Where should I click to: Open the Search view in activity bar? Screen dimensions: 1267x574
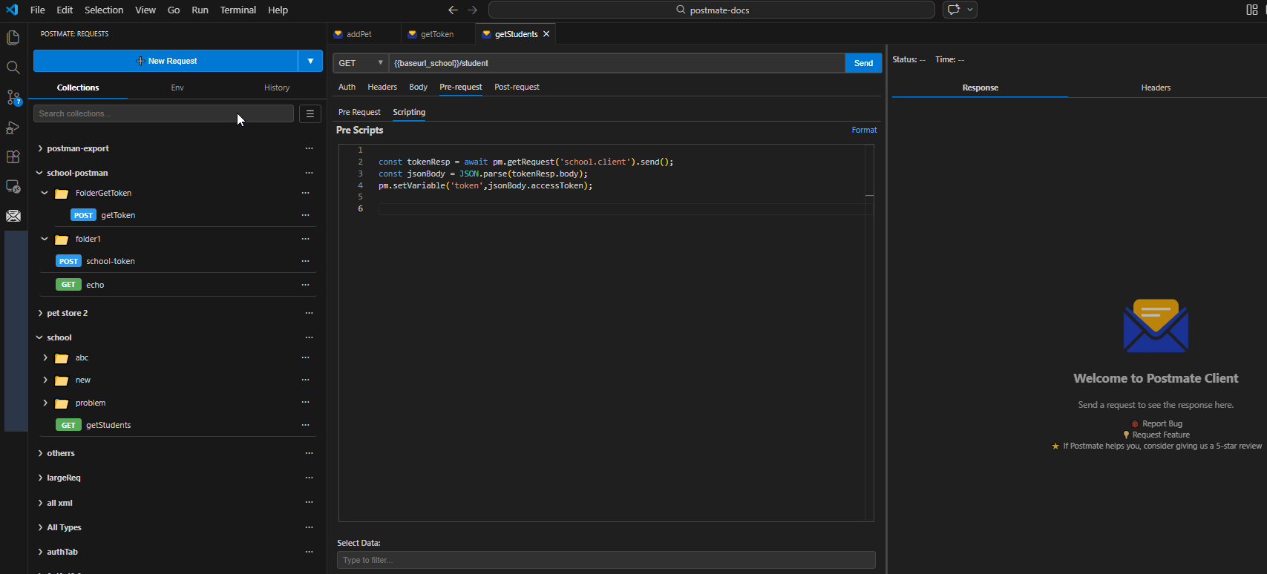tap(13, 67)
